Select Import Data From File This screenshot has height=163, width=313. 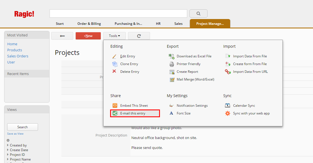pyautogui.click(x=250, y=56)
